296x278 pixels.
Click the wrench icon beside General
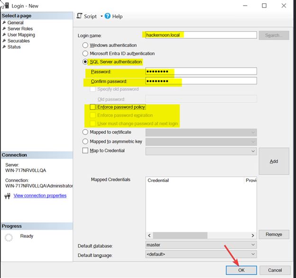(x=4, y=23)
